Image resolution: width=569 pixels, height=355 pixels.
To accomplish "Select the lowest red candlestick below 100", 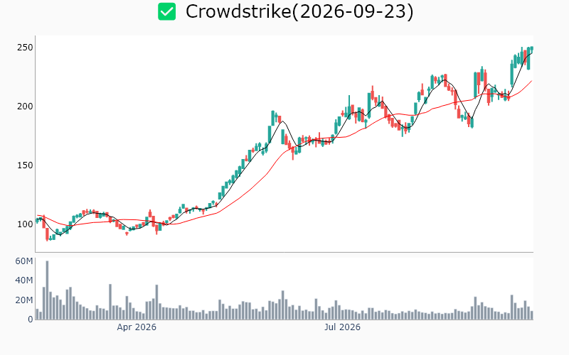I will click(47, 234).
